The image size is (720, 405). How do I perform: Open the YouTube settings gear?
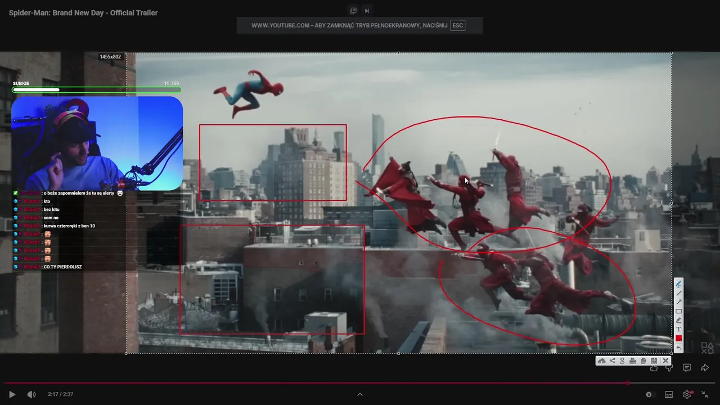coord(687,394)
